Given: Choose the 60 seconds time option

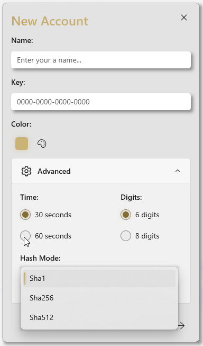Looking at the screenshot, I should pyautogui.click(x=25, y=236).
